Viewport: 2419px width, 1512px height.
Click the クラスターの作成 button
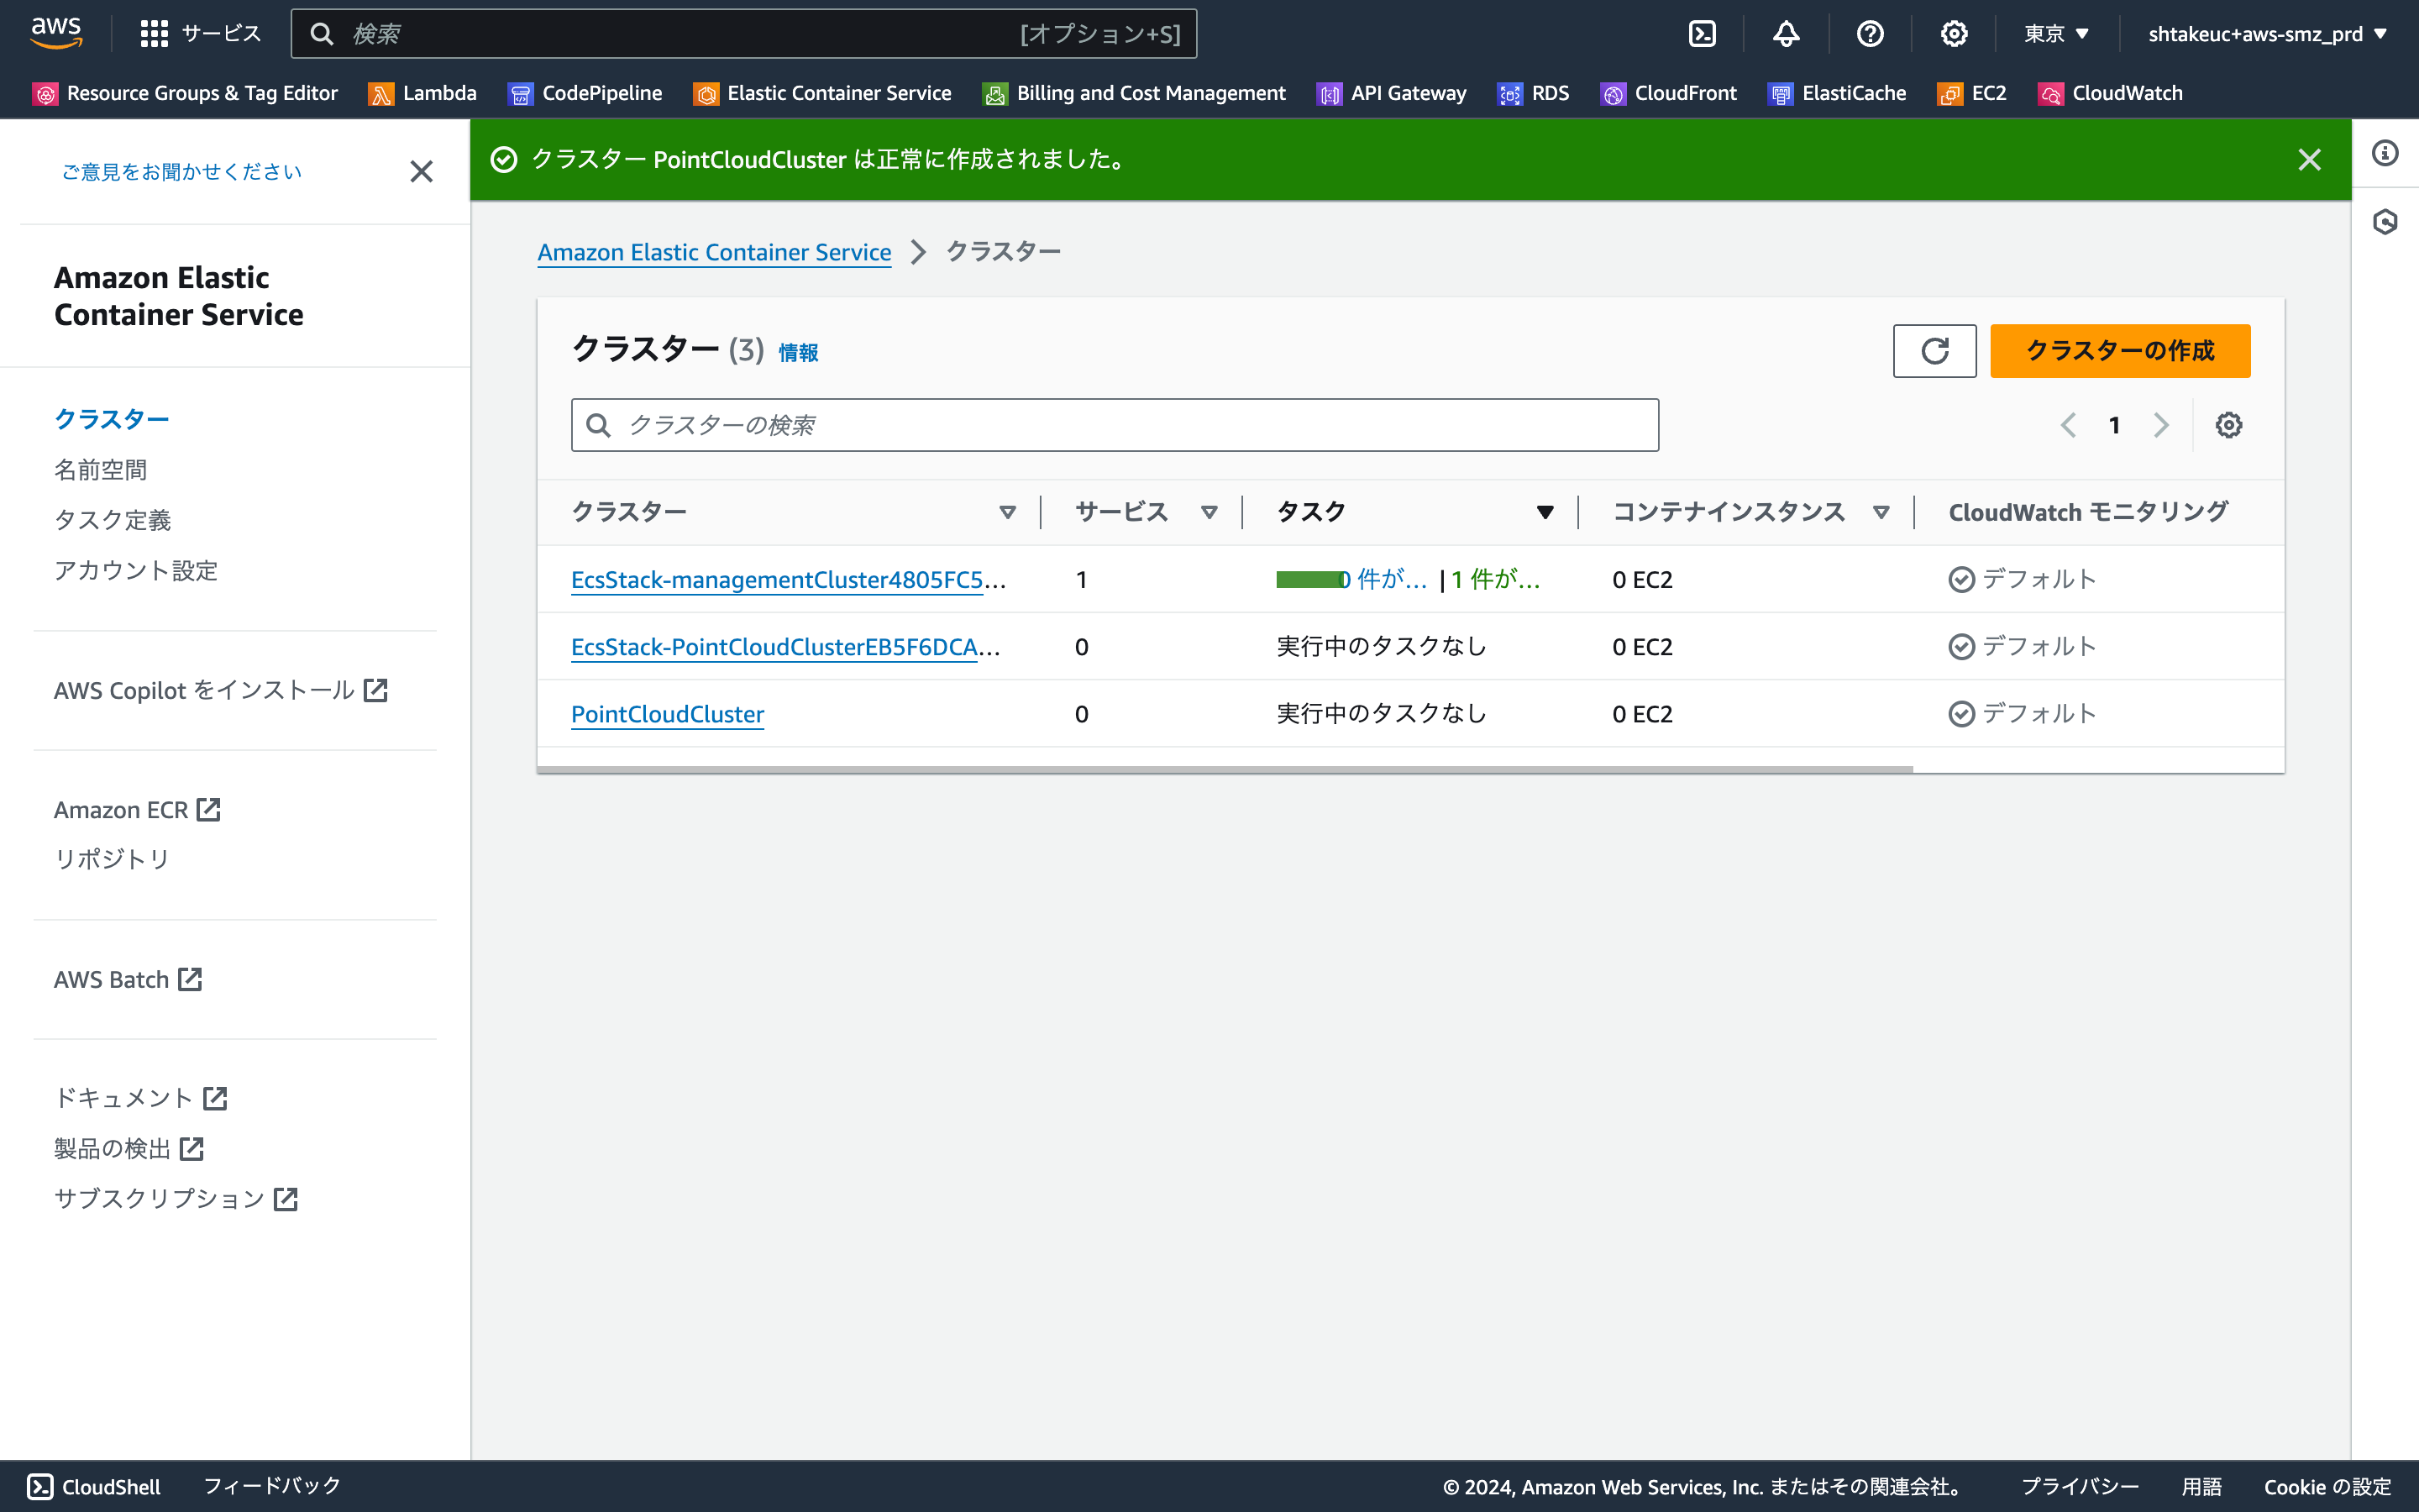(x=2120, y=351)
